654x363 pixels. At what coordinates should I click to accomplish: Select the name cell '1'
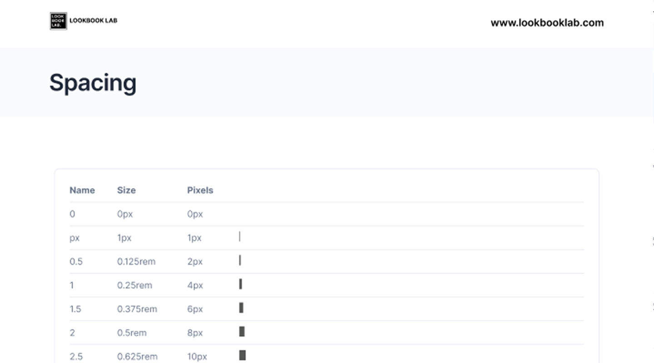point(72,285)
